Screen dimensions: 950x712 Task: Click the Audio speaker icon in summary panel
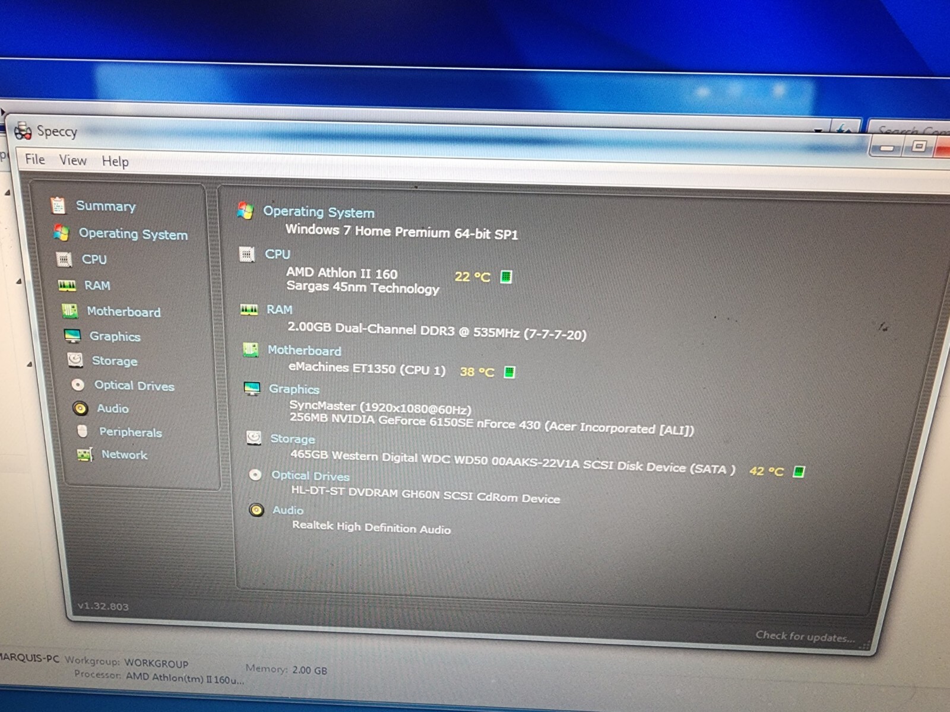[256, 510]
